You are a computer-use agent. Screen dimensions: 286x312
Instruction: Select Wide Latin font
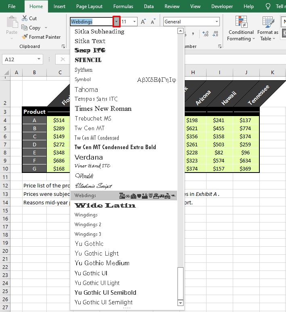pyautogui.click(x=124, y=205)
